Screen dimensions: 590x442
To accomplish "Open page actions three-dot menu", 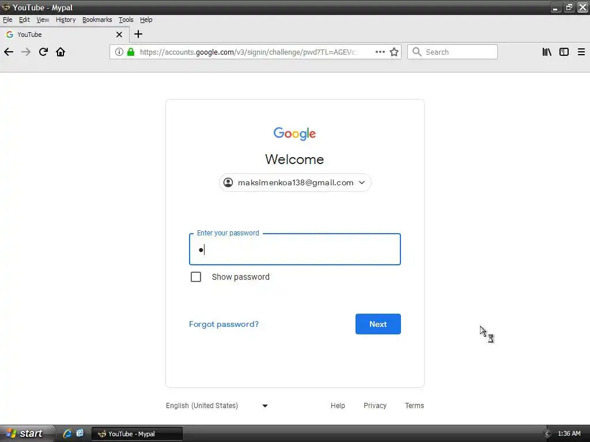I will tap(380, 52).
